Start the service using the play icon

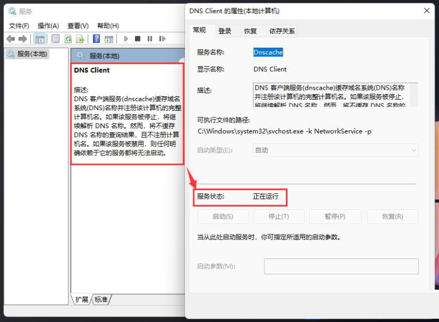tap(125, 38)
